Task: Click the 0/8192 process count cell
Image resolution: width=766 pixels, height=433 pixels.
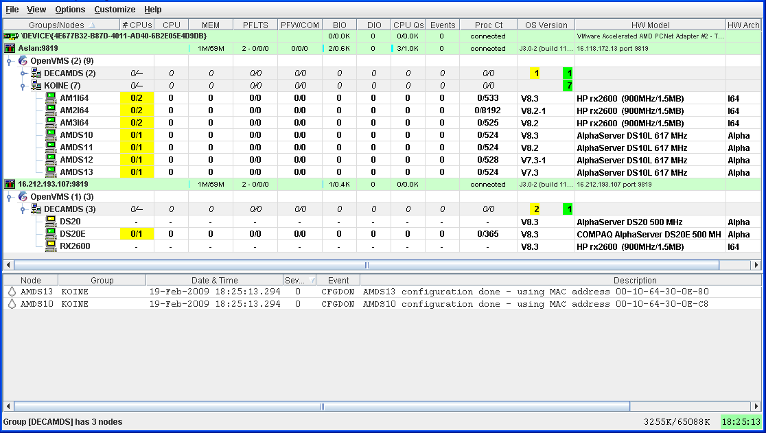Action: tap(488, 110)
